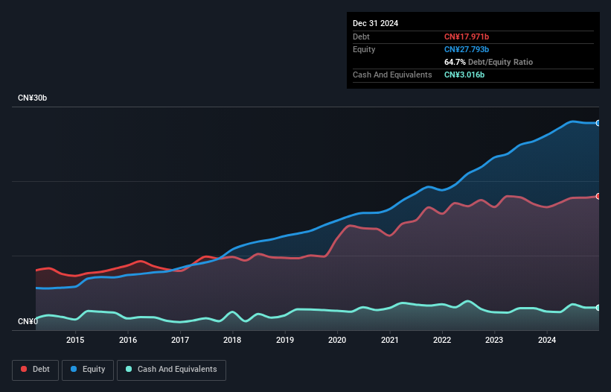Click the teal Cash endpoint marker

(x=598, y=307)
